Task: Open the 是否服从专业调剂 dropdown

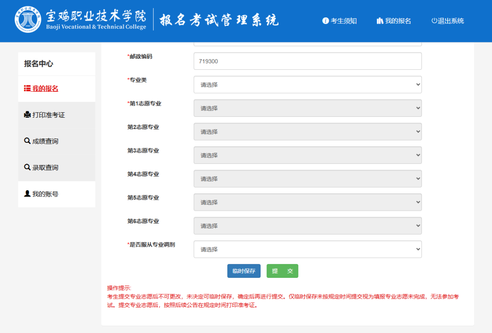Action: point(307,250)
